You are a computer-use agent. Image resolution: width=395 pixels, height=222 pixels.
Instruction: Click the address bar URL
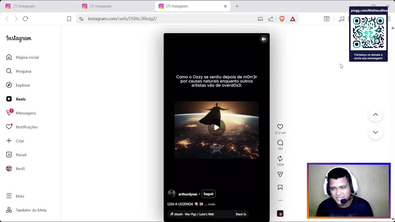pos(122,19)
